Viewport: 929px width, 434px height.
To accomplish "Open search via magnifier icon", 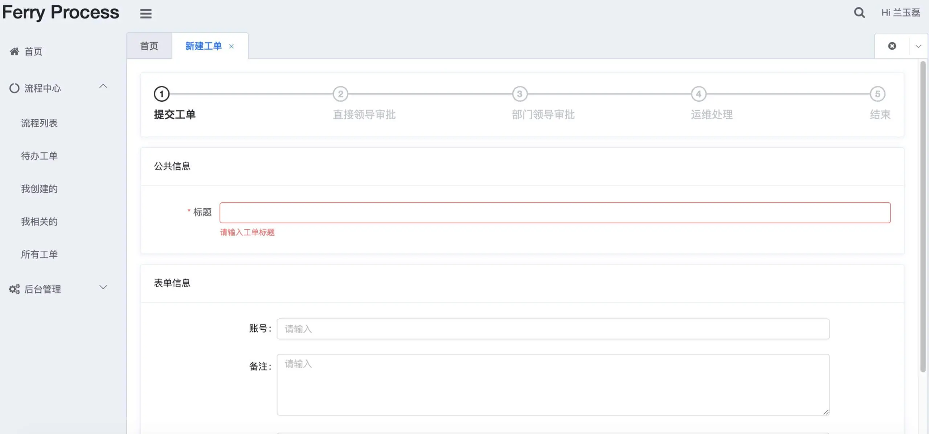I will tap(859, 13).
